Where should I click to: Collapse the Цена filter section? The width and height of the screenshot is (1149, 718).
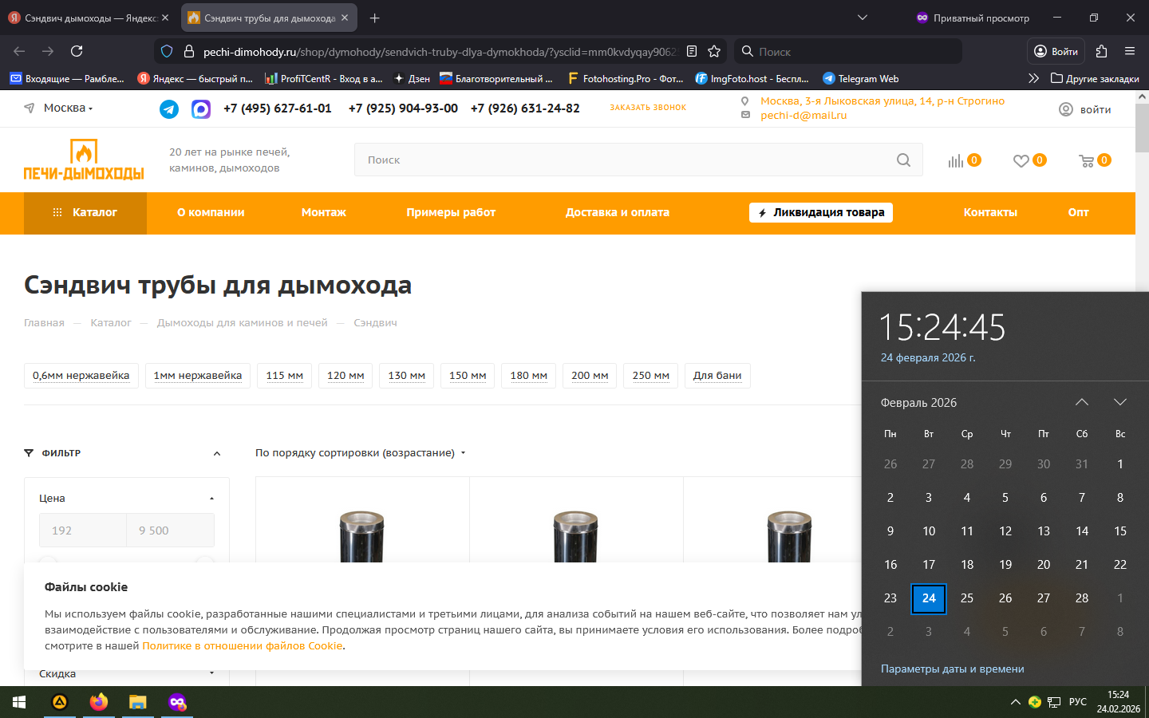[211, 499]
